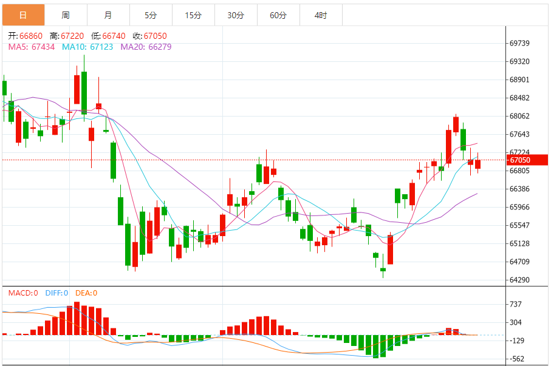Click the 64709 price axis label
This screenshot has height=366, width=551.
pyautogui.click(x=519, y=262)
